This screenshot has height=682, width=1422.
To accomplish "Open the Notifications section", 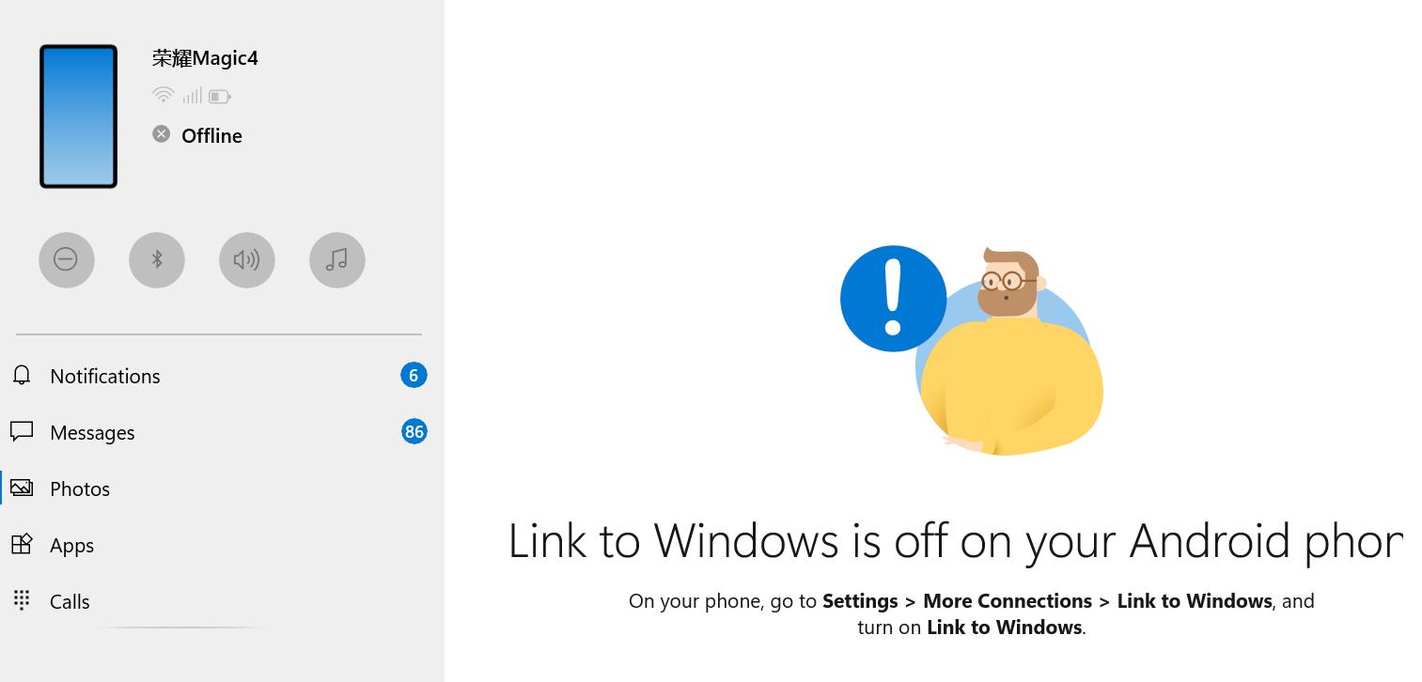I will 105,376.
